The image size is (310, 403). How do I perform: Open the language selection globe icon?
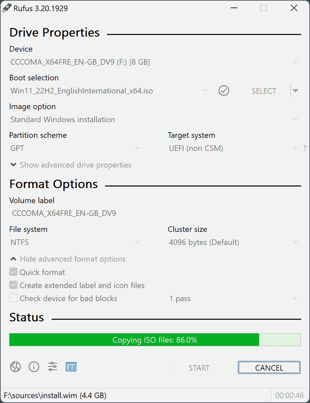15,367
